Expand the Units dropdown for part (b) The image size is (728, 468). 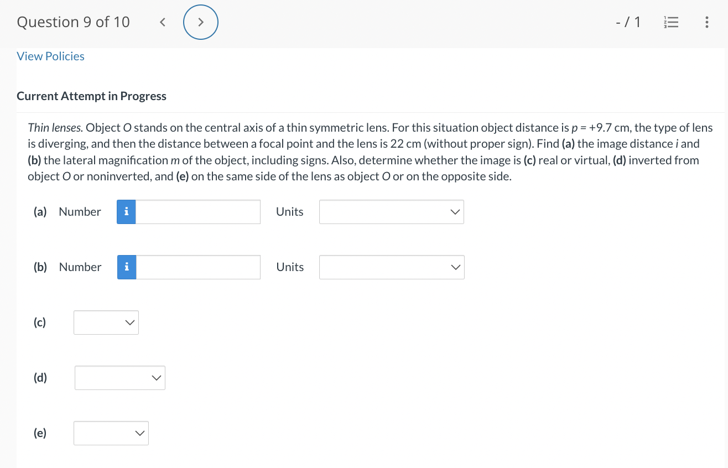point(392,267)
